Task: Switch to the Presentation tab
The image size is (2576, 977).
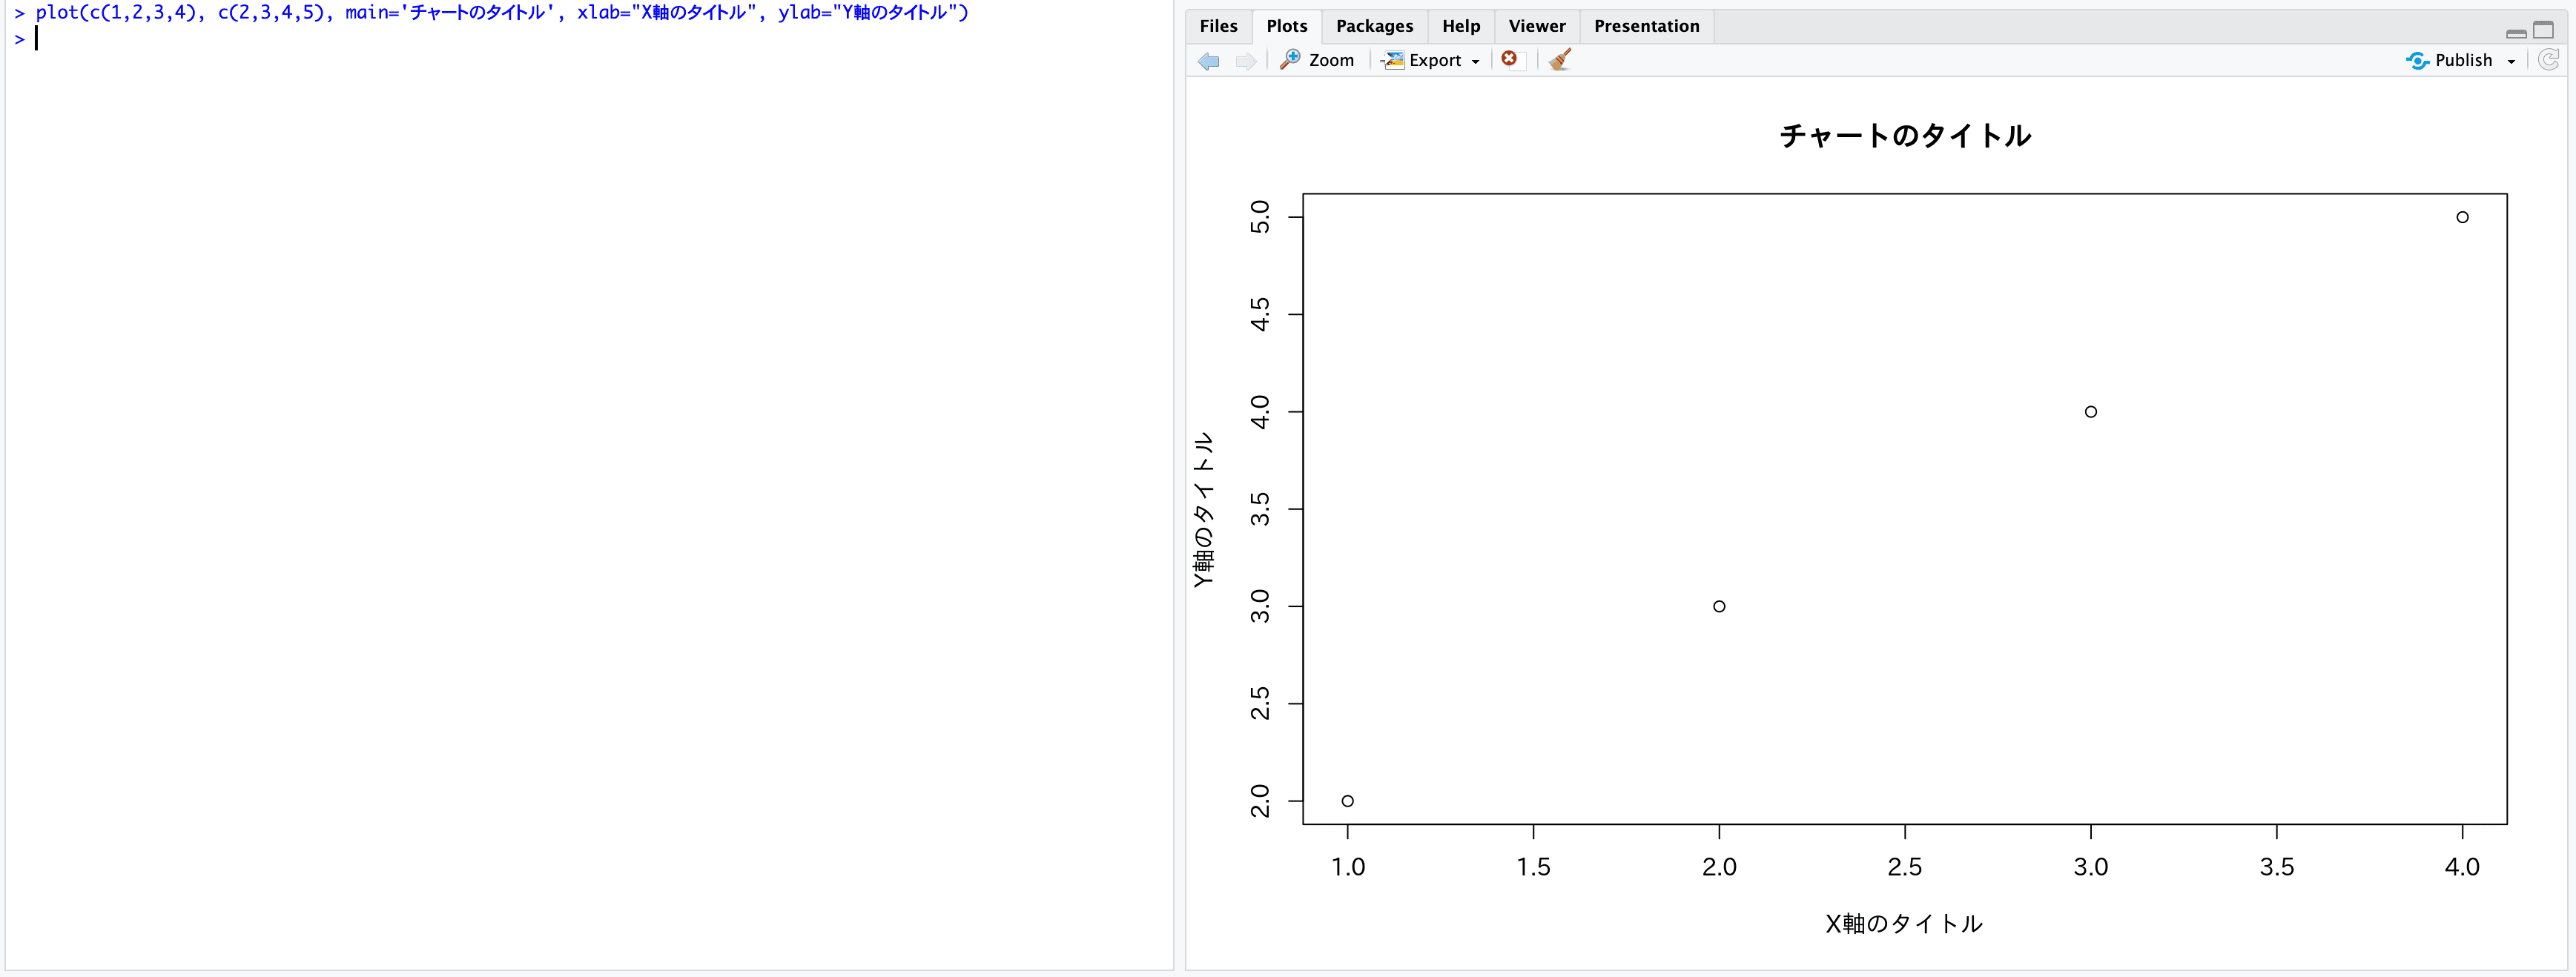Action: coord(1646,26)
